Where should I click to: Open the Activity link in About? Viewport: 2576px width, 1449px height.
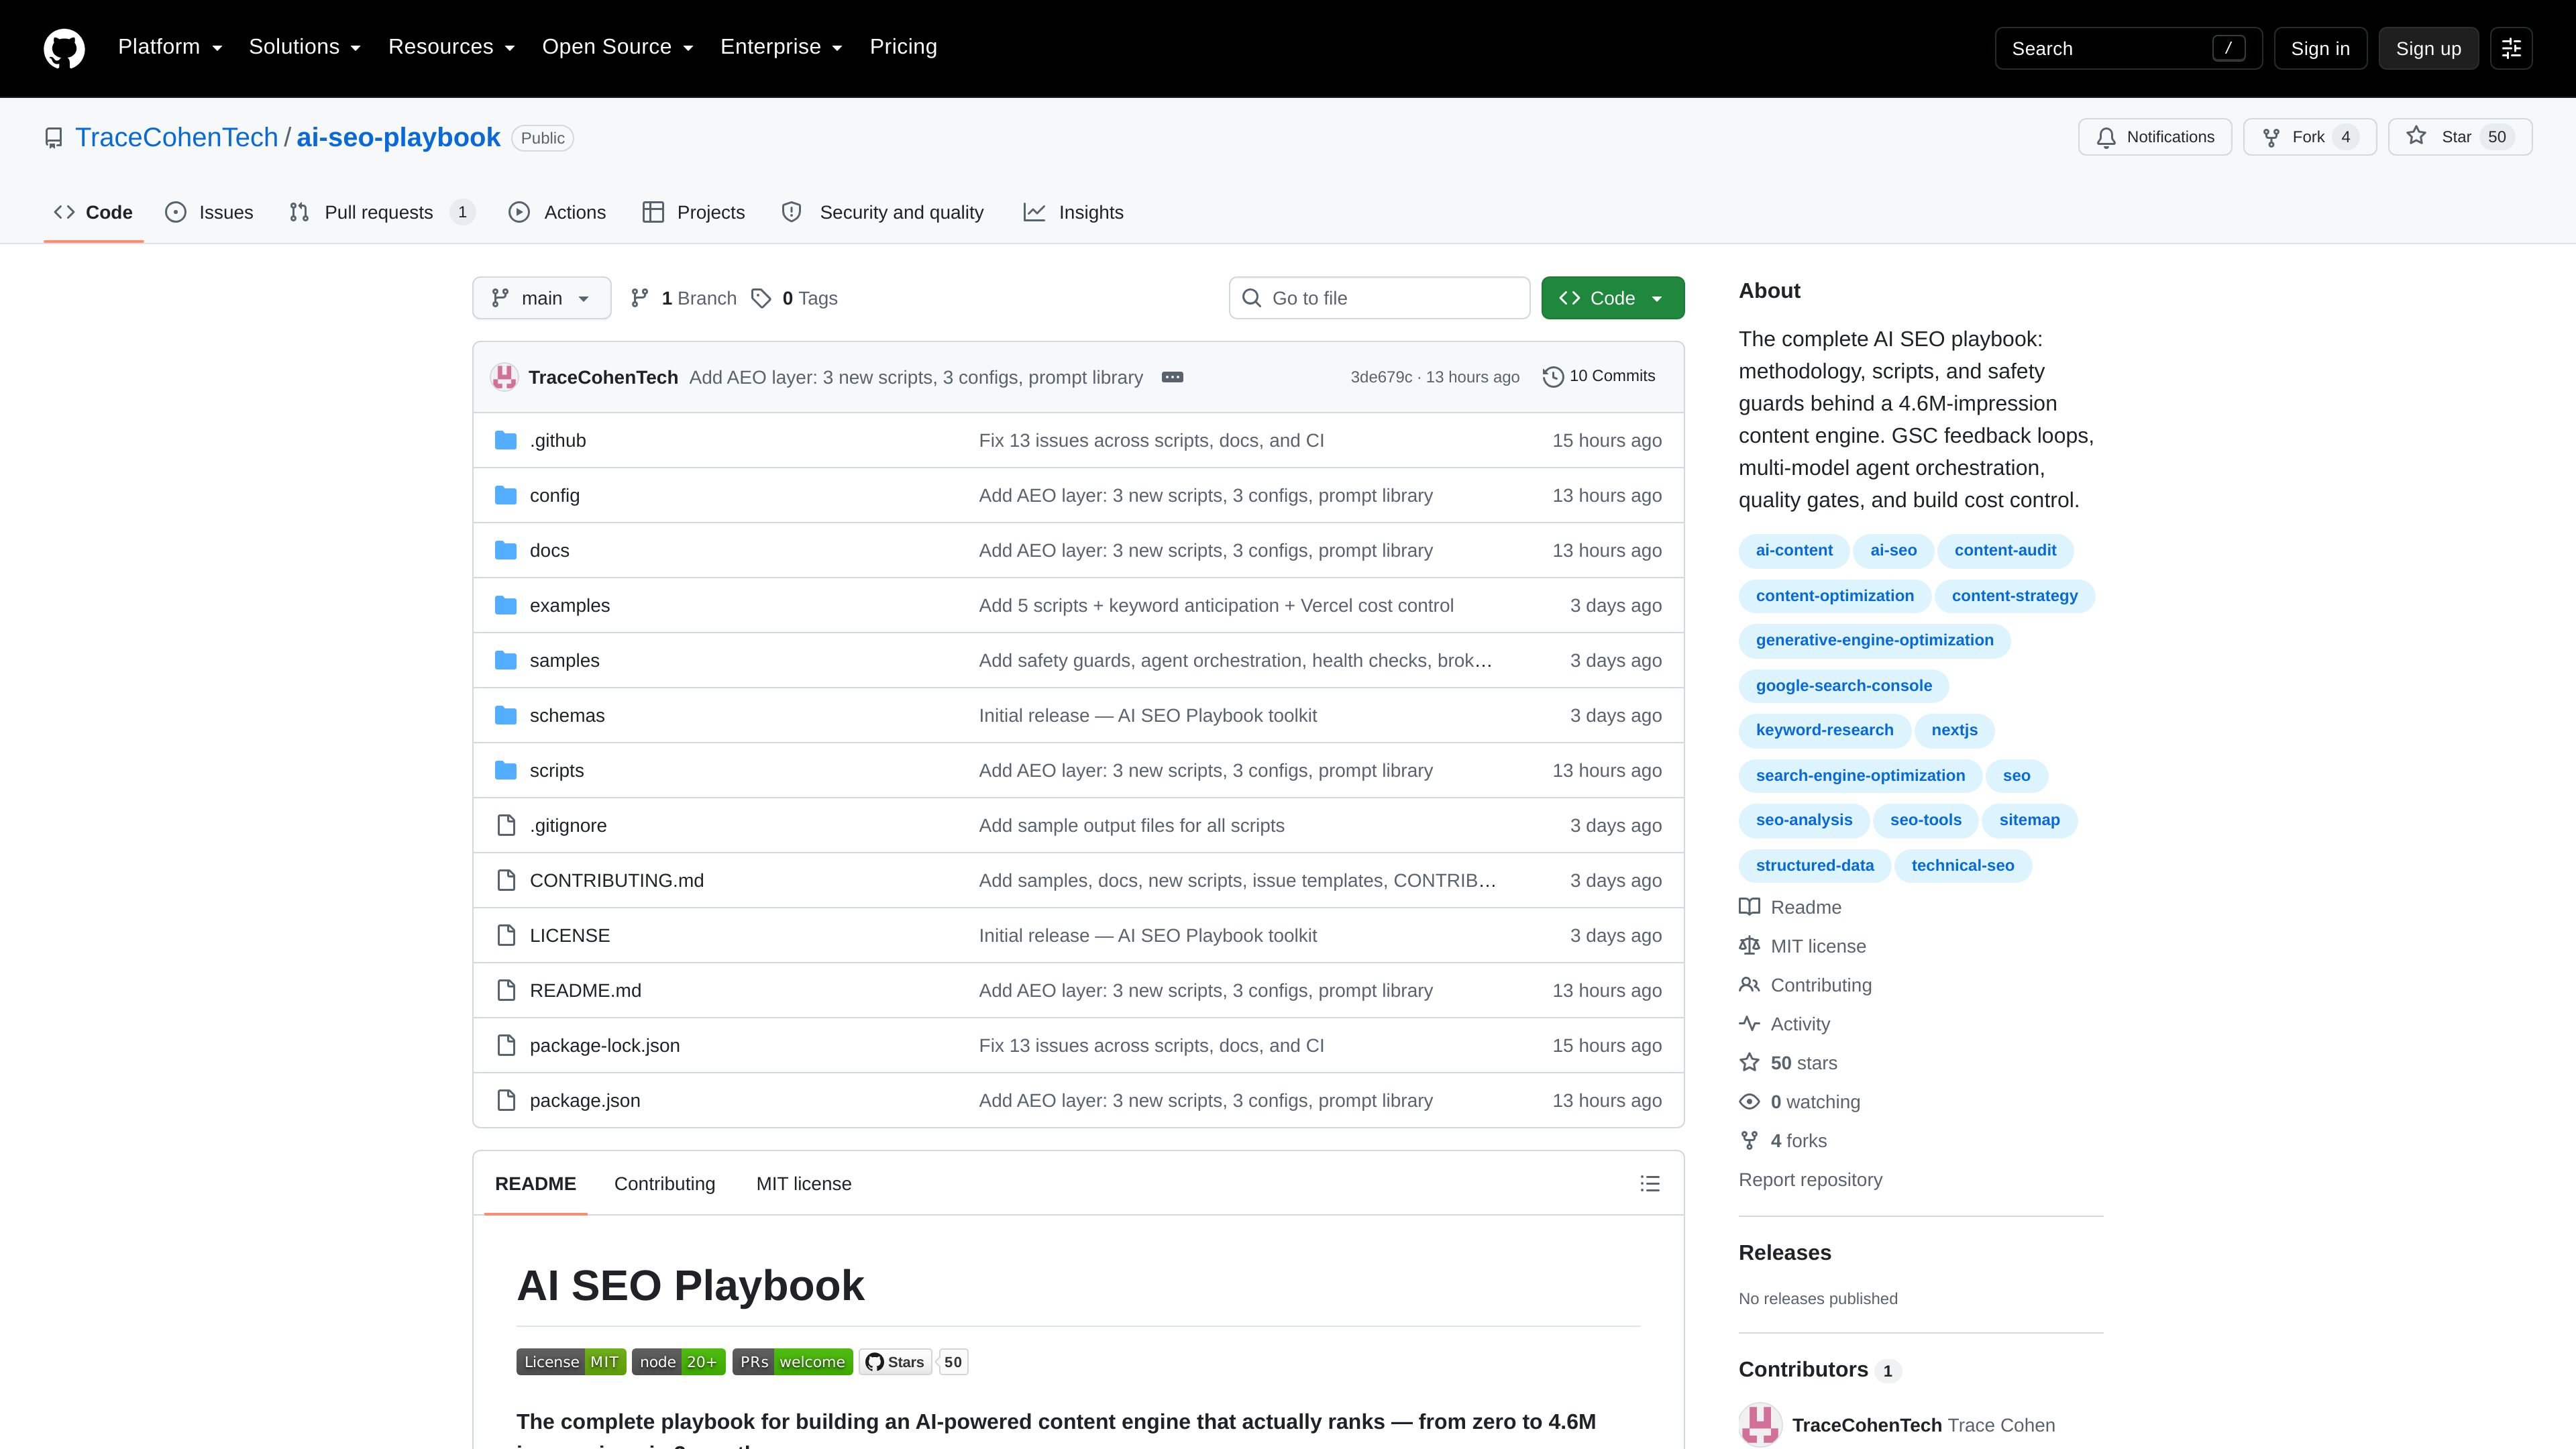coord(1784,1024)
